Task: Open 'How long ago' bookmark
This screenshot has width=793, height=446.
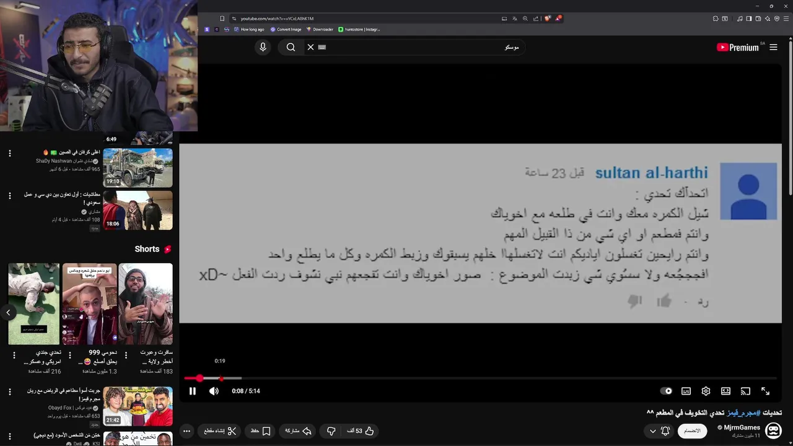Action: coord(248,29)
